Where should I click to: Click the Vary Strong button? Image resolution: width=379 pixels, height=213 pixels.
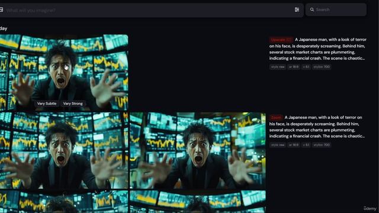(x=73, y=104)
